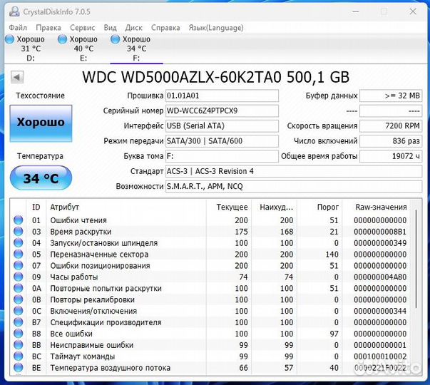Open the Язык(Language) menu

click(216, 28)
